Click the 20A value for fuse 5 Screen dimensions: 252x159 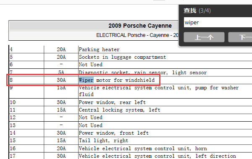[61, 57]
